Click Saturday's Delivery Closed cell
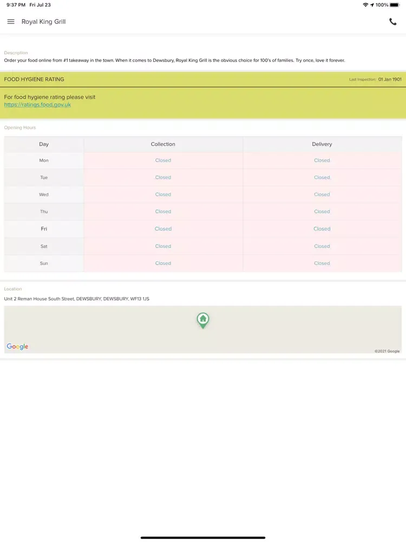 322,246
